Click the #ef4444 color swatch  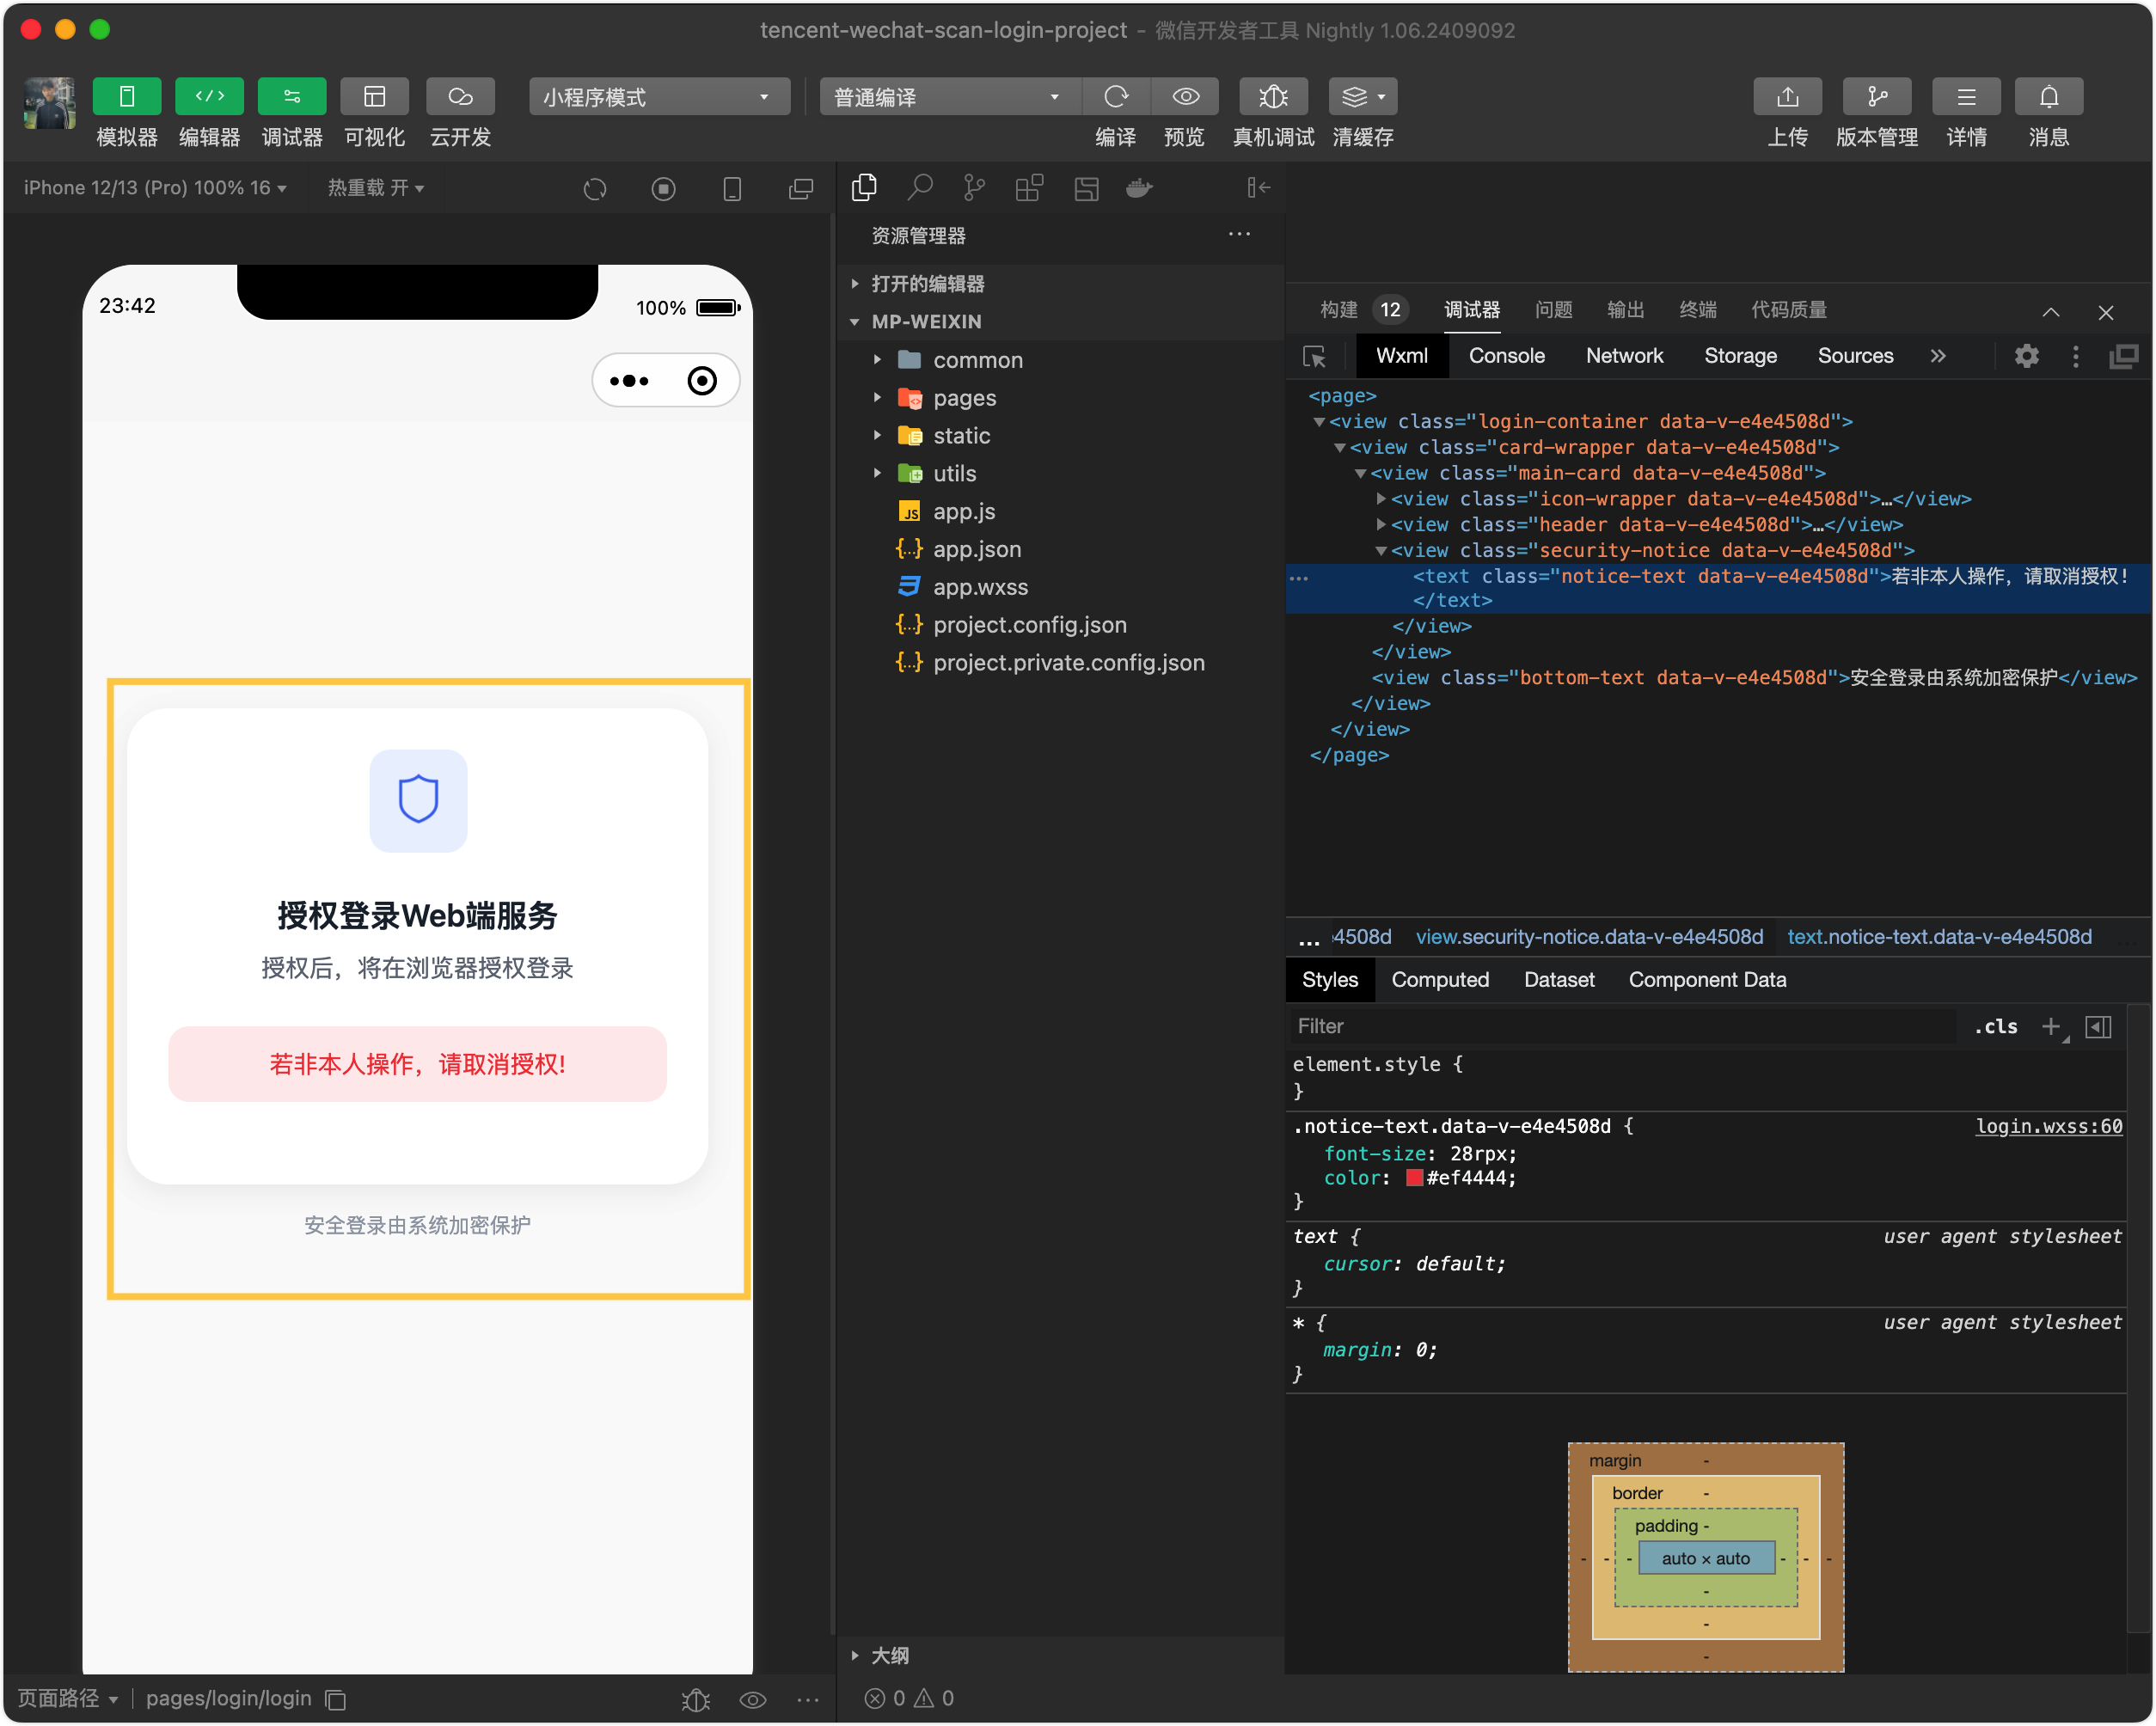point(1414,1178)
